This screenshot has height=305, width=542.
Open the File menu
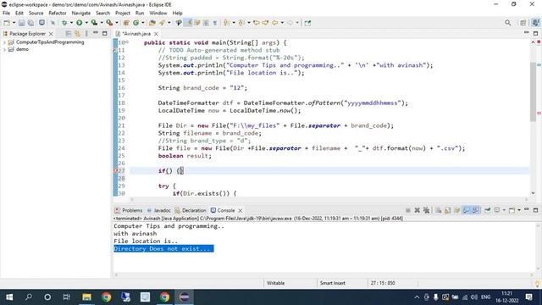(6, 14)
